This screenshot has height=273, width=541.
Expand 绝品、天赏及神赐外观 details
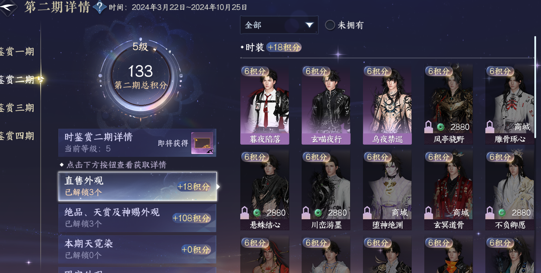[137, 218]
